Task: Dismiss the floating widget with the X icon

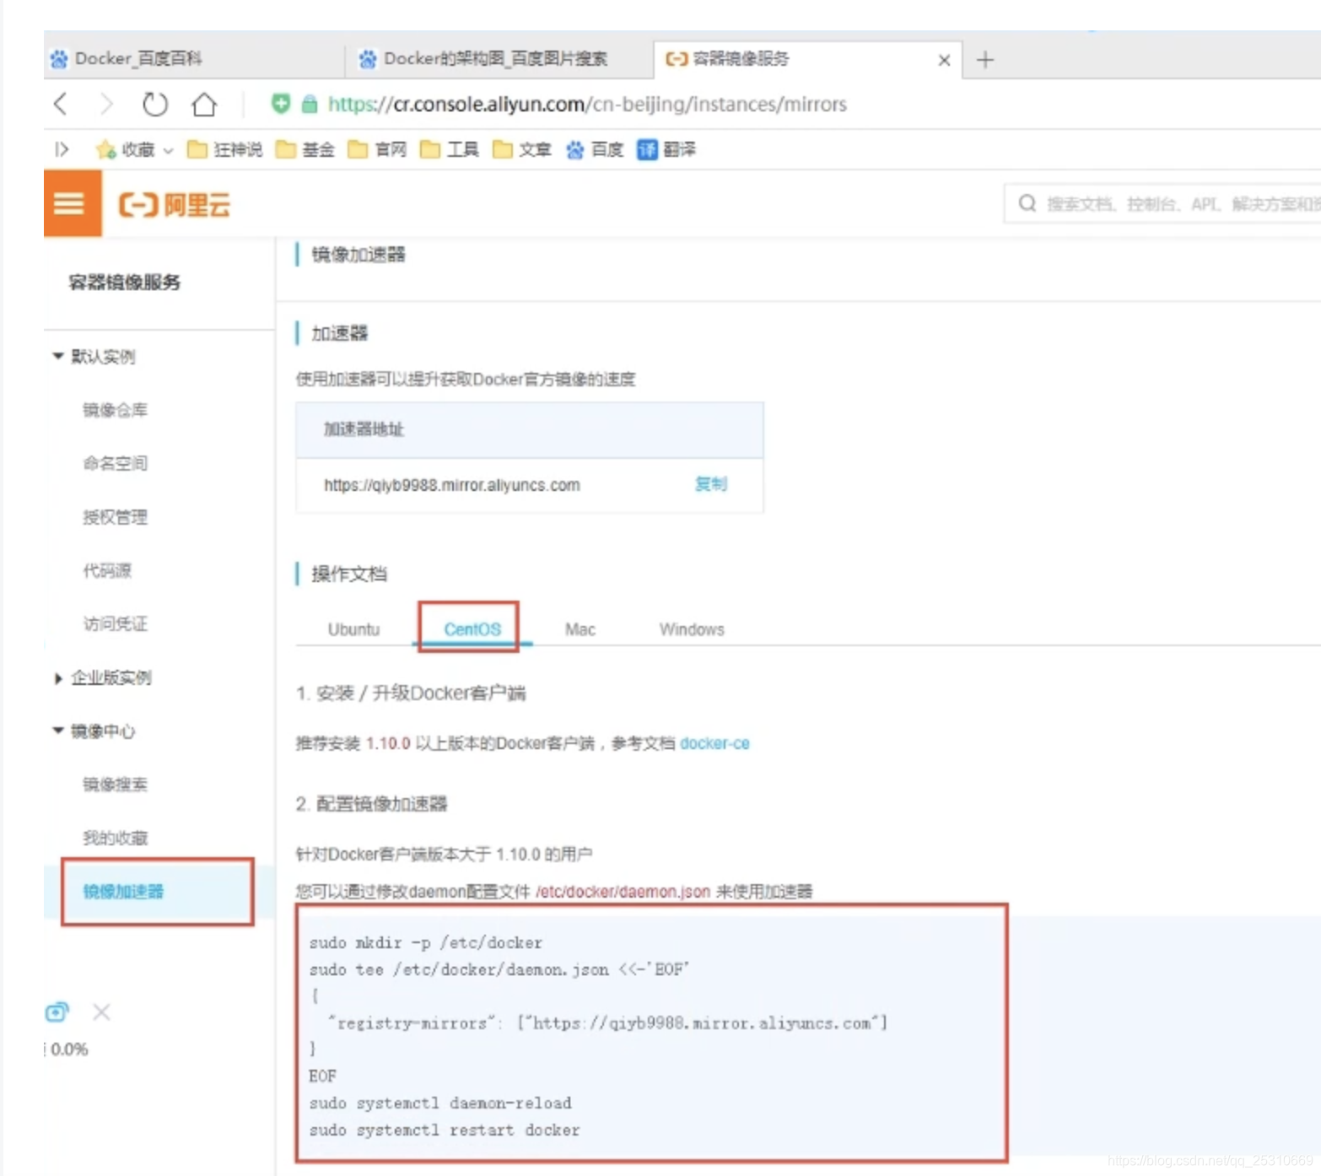Action: [101, 1011]
